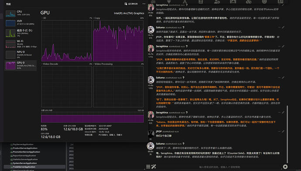Open character management card icon

point(280,2)
